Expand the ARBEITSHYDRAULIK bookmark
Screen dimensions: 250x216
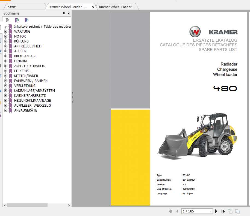tap(5, 66)
